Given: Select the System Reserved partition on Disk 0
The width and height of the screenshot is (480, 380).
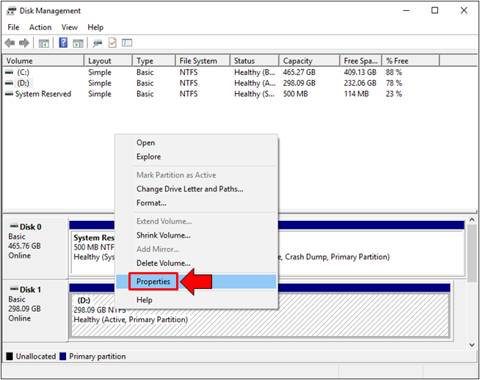Looking at the screenshot, I should [x=94, y=252].
